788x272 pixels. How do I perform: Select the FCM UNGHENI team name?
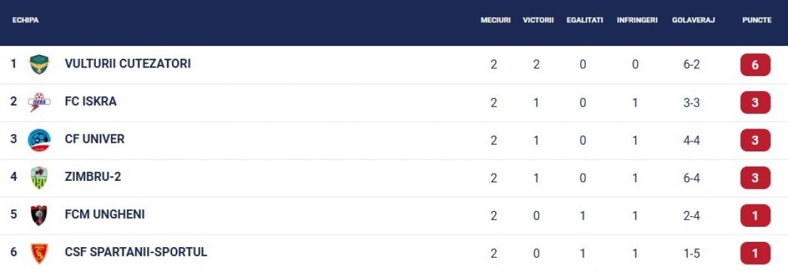coord(105,214)
